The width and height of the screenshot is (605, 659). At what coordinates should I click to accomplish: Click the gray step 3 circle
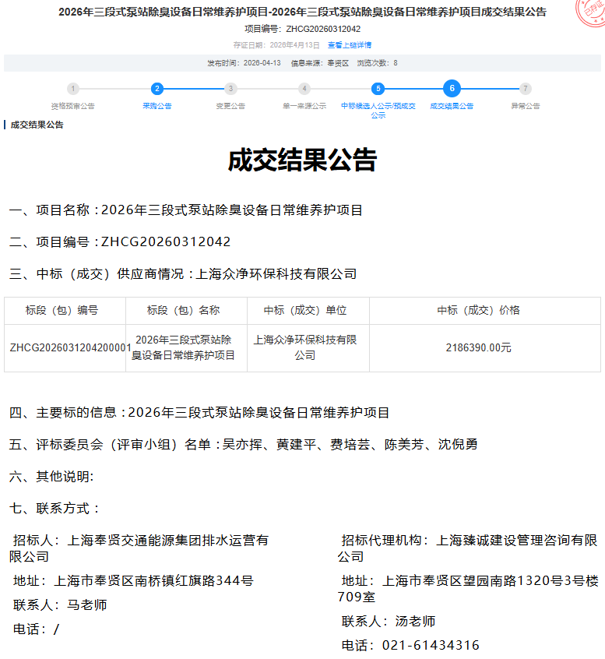(x=230, y=89)
